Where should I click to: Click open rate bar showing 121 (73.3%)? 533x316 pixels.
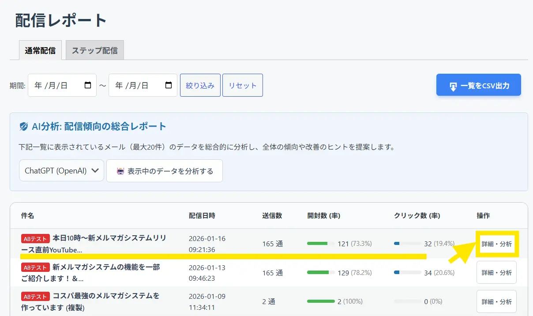321,244
